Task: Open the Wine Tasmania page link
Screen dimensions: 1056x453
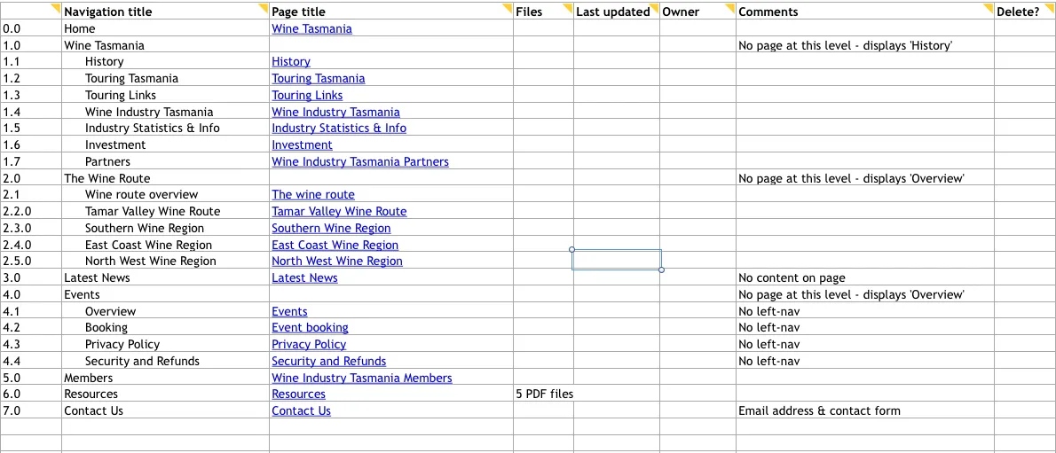Action: 311,28
